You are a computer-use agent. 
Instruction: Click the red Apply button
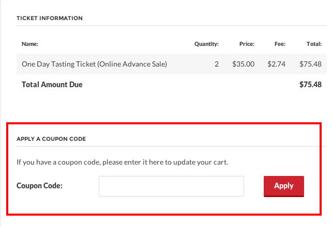click(284, 186)
